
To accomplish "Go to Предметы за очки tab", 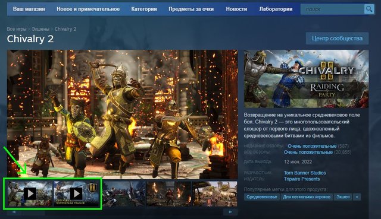I will point(191,9).
